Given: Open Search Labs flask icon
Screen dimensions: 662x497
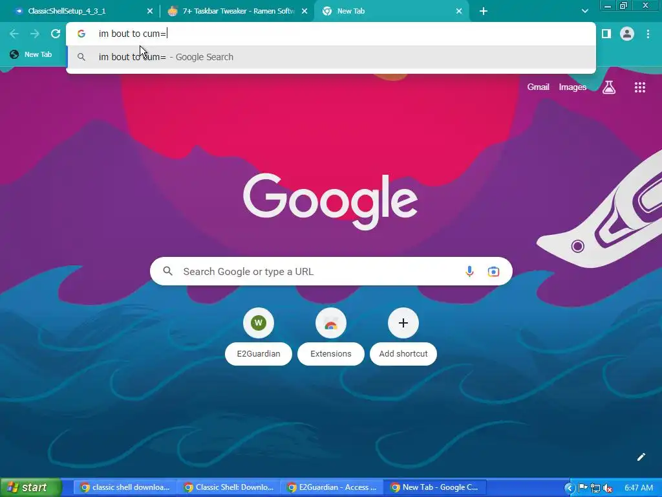Looking at the screenshot, I should (x=609, y=87).
